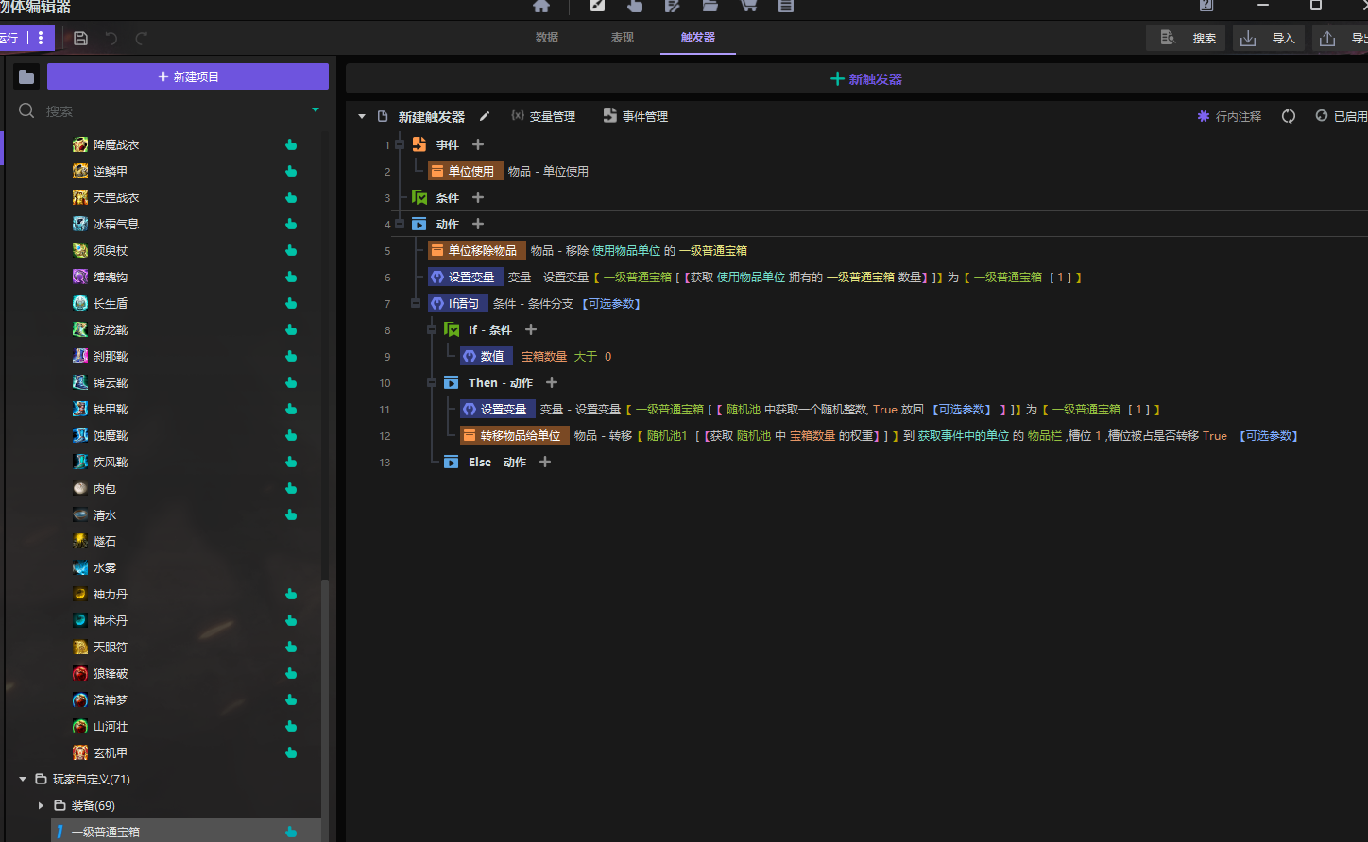Click the 单位移除物品 action tag on line 5
1368x842 pixels.
click(477, 250)
